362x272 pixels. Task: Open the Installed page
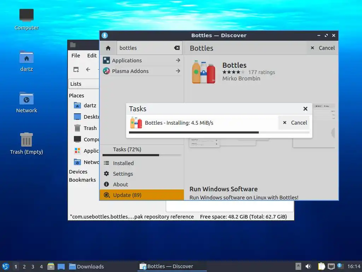click(x=142, y=163)
